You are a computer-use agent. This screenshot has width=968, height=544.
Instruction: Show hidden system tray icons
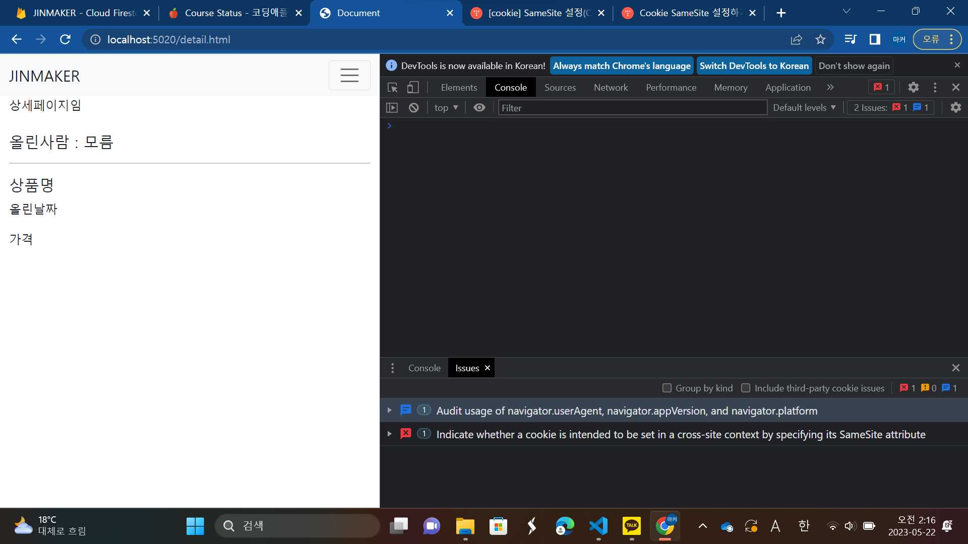[x=702, y=526]
